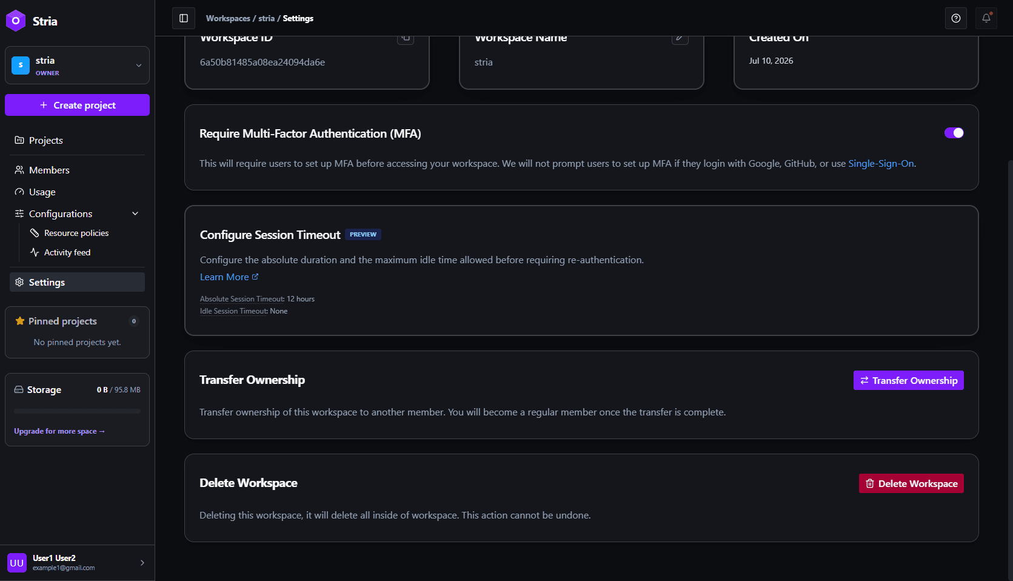The image size is (1013, 581).
Task: Click the Delete Workspace button
Action: click(911, 483)
